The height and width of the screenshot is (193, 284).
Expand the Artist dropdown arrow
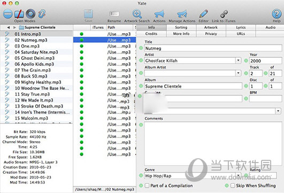(238, 60)
